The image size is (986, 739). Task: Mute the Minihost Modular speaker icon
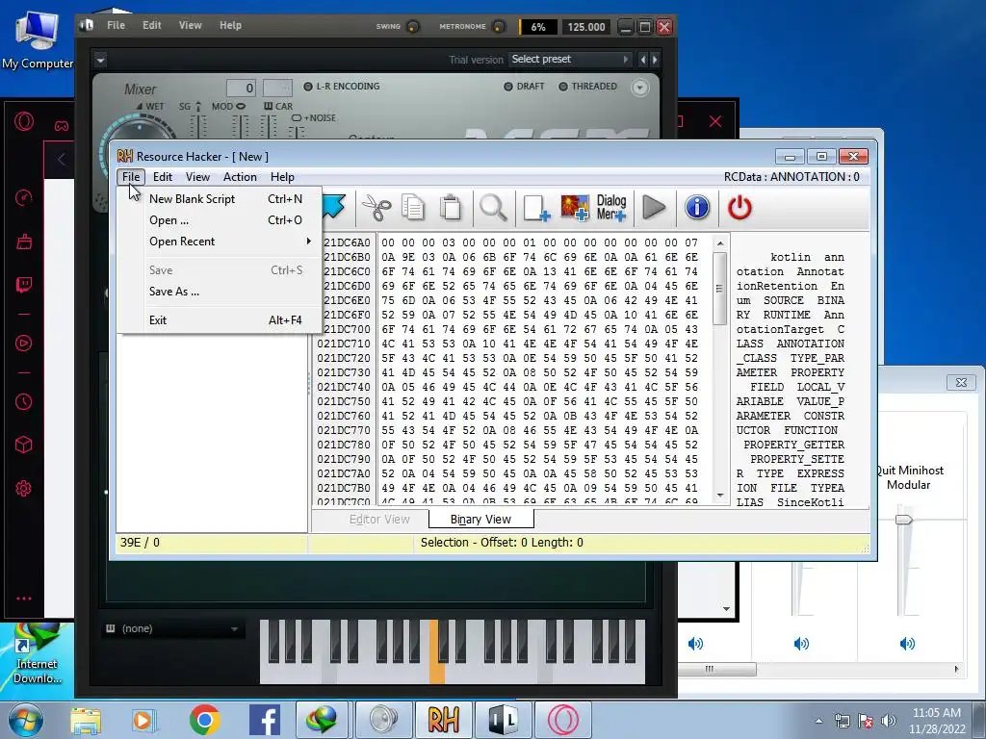907,644
